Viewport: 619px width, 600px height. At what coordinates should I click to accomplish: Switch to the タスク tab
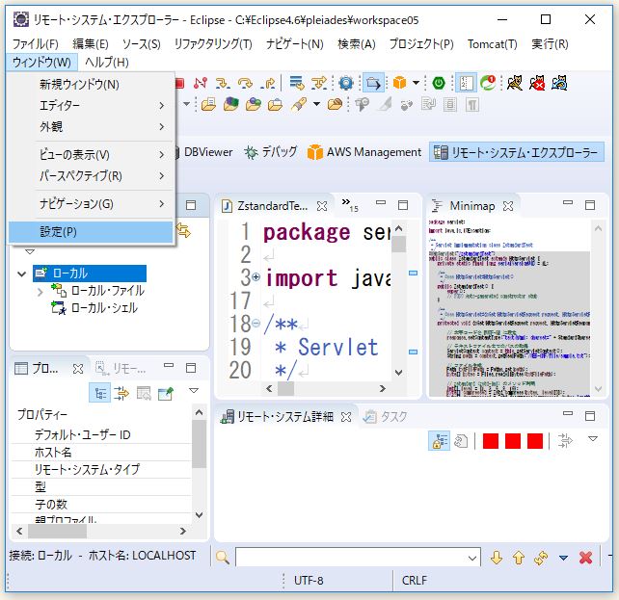tap(386, 417)
